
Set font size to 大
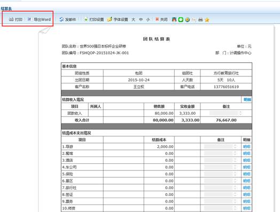[133, 19]
